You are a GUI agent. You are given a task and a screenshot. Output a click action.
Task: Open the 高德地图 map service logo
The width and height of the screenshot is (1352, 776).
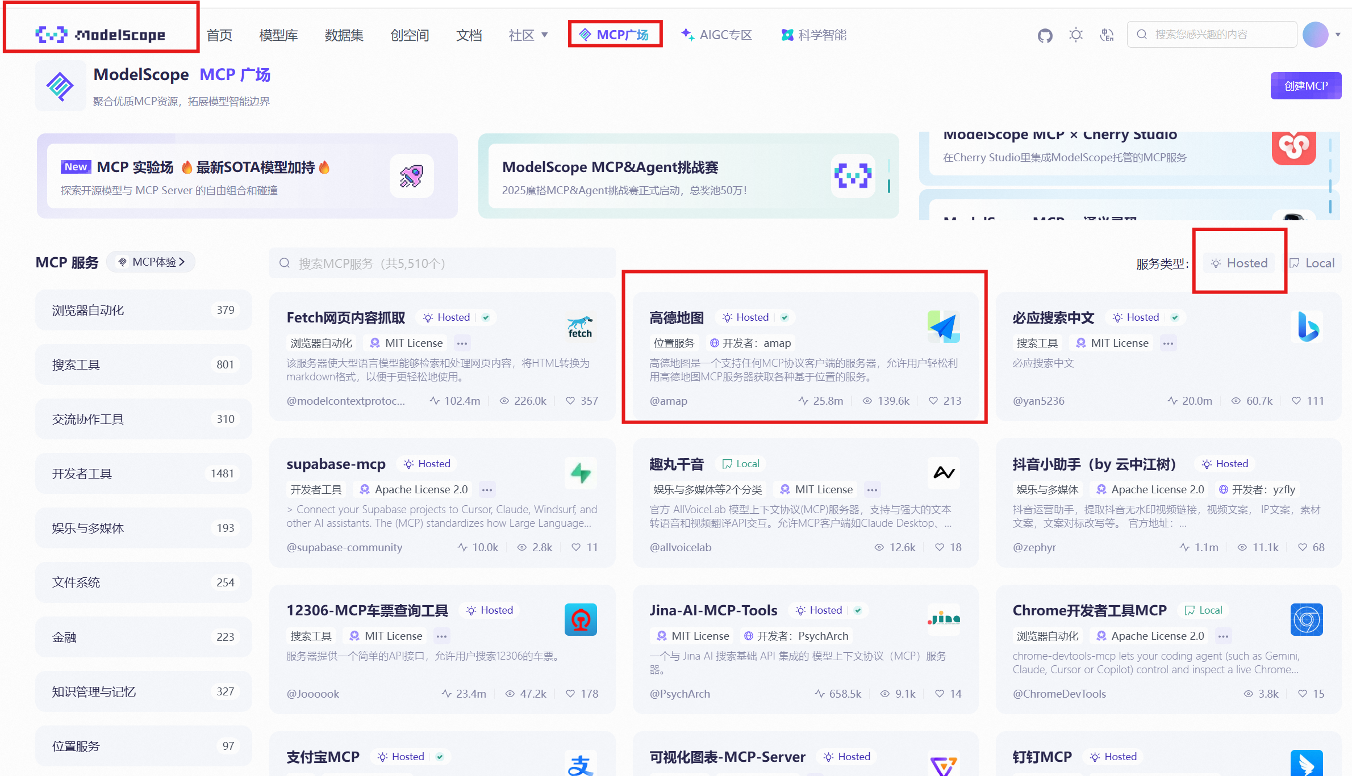[944, 326]
